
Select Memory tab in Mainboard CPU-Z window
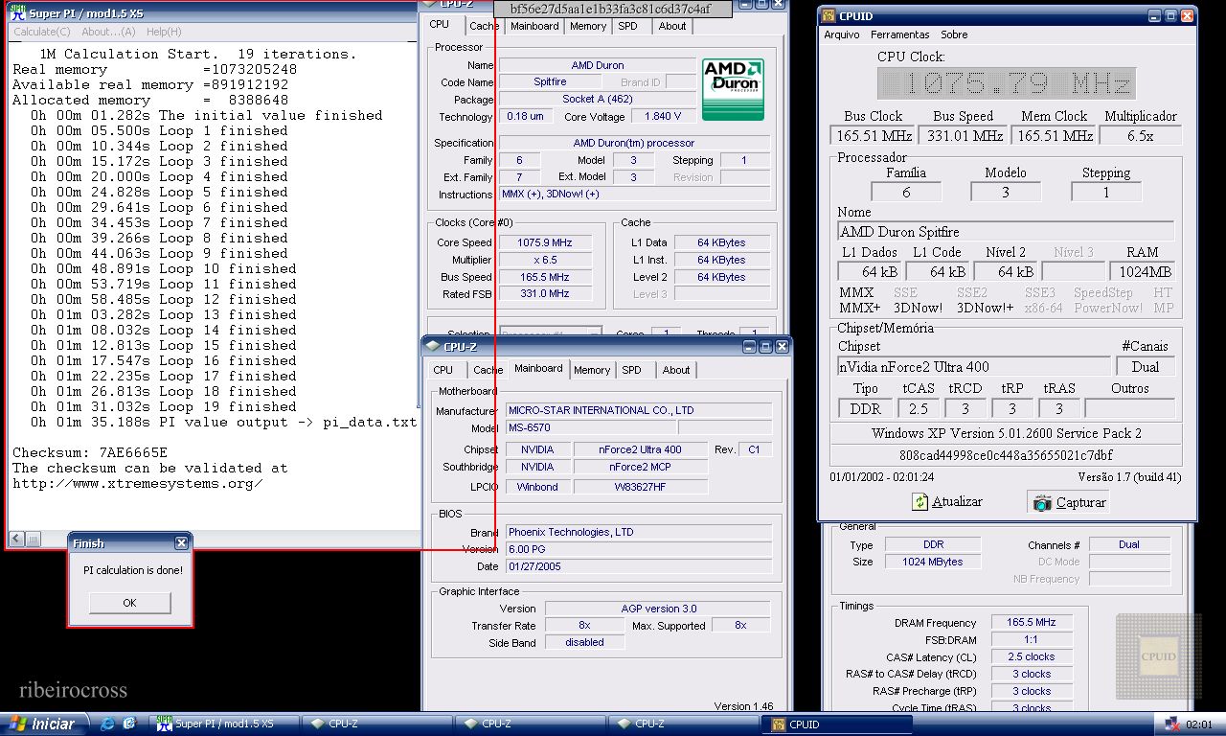(592, 370)
